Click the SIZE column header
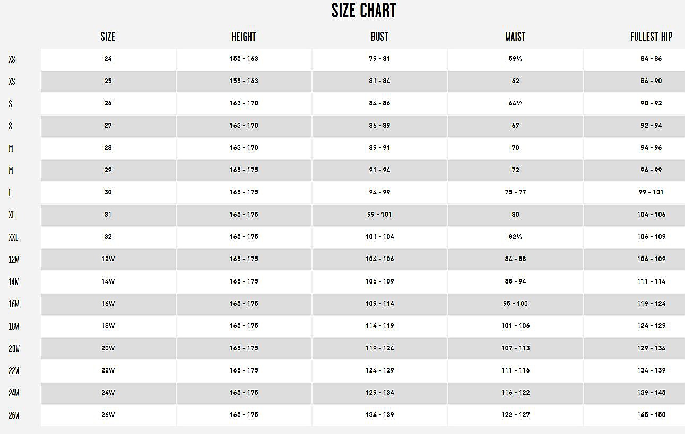 (x=108, y=37)
